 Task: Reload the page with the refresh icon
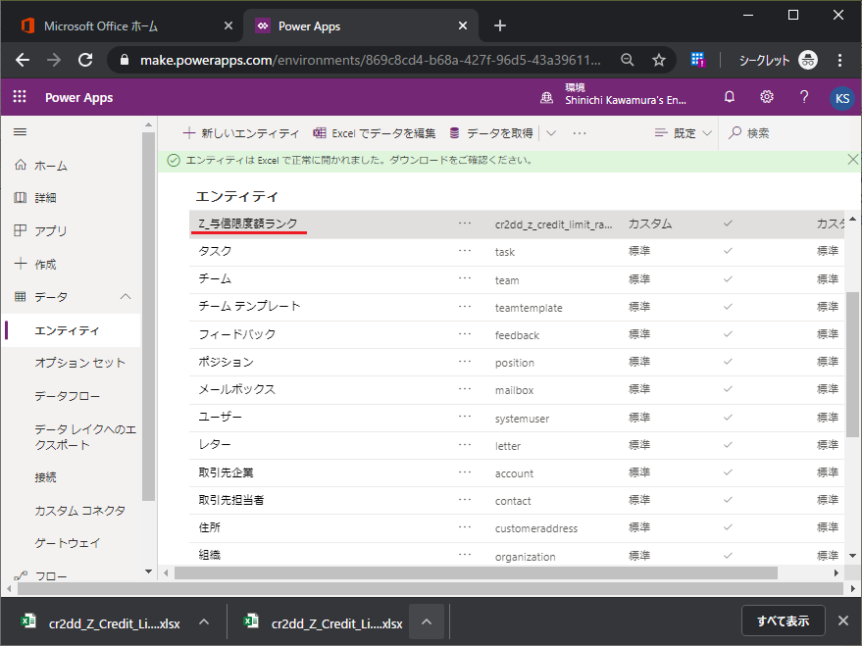(85, 60)
